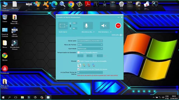The width and height of the screenshot is (179, 100).
Task: Launch Adobe Acrobat from the dock
Action: (x=88, y=4)
